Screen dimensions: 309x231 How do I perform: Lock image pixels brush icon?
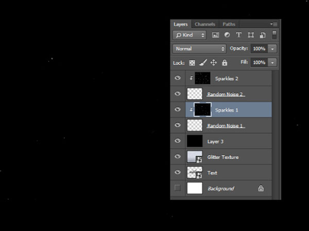pyautogui.click(x=203, y=62)
